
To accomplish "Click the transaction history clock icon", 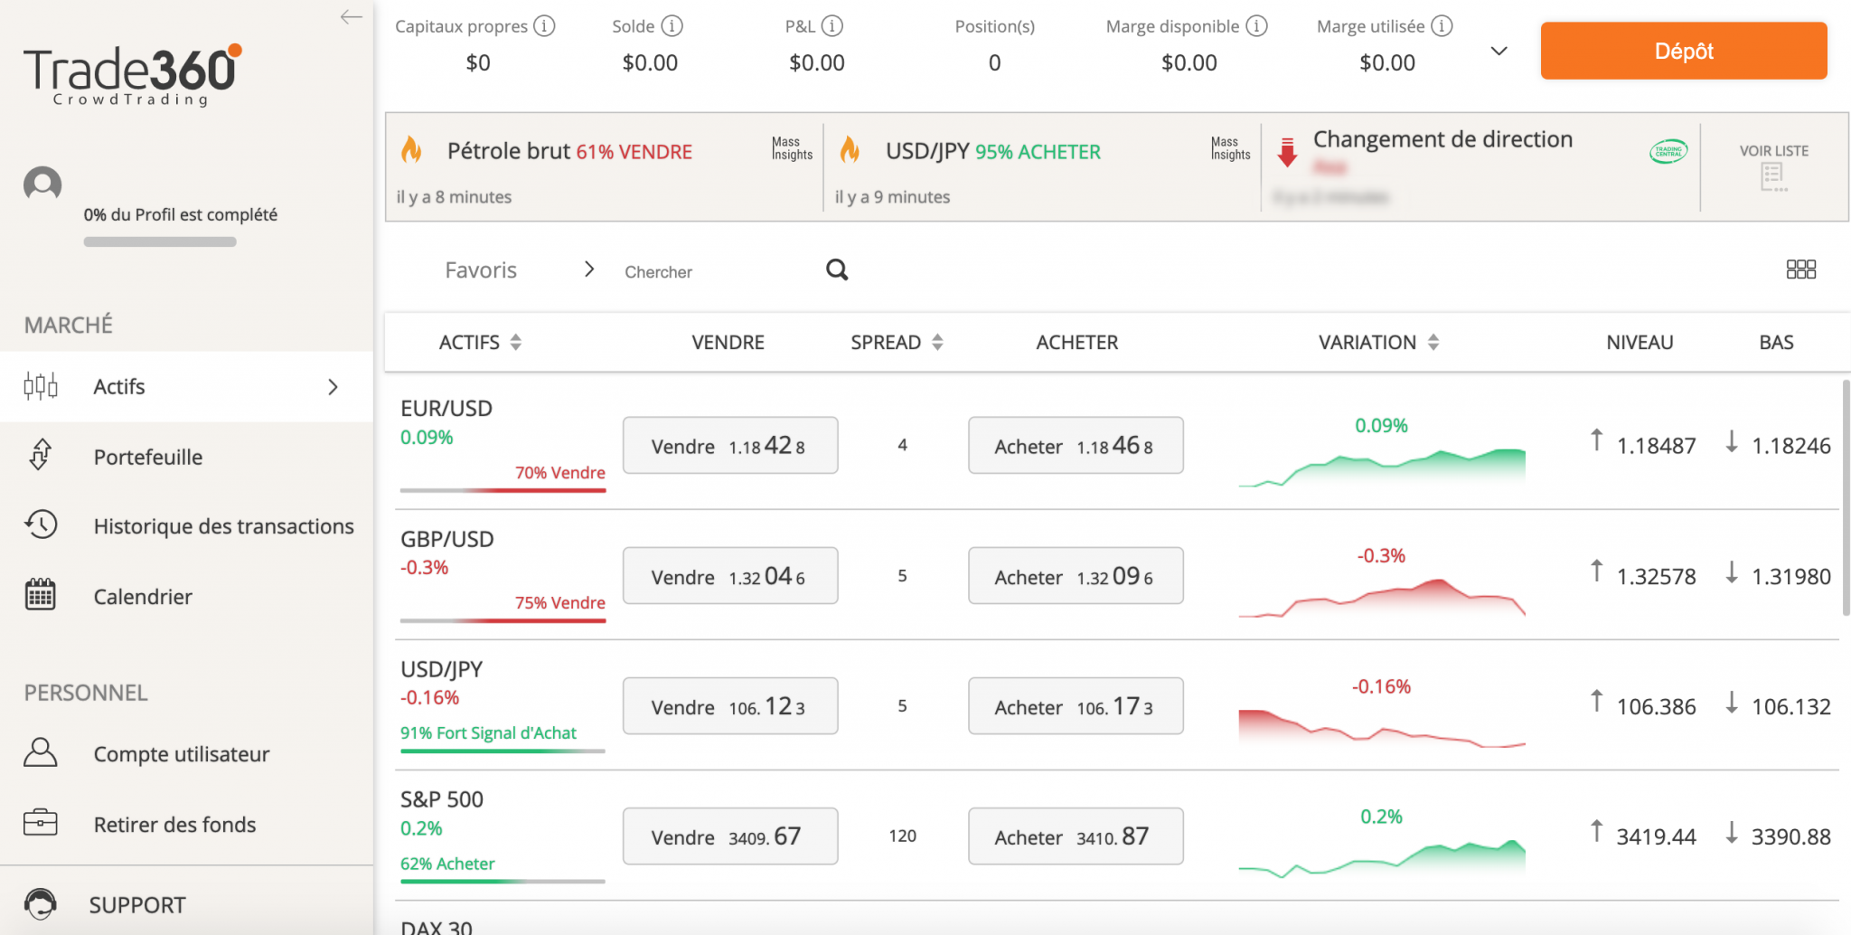I will [x=41, y=524].
